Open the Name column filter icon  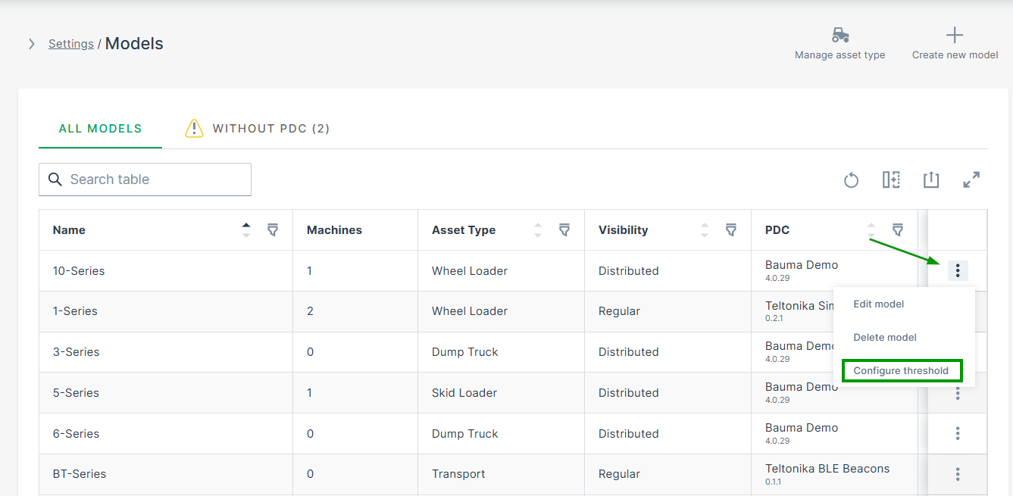(x=273, y=230)
